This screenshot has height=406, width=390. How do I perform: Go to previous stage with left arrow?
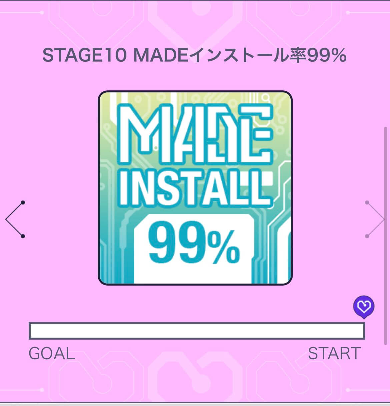tap(15, 219)
